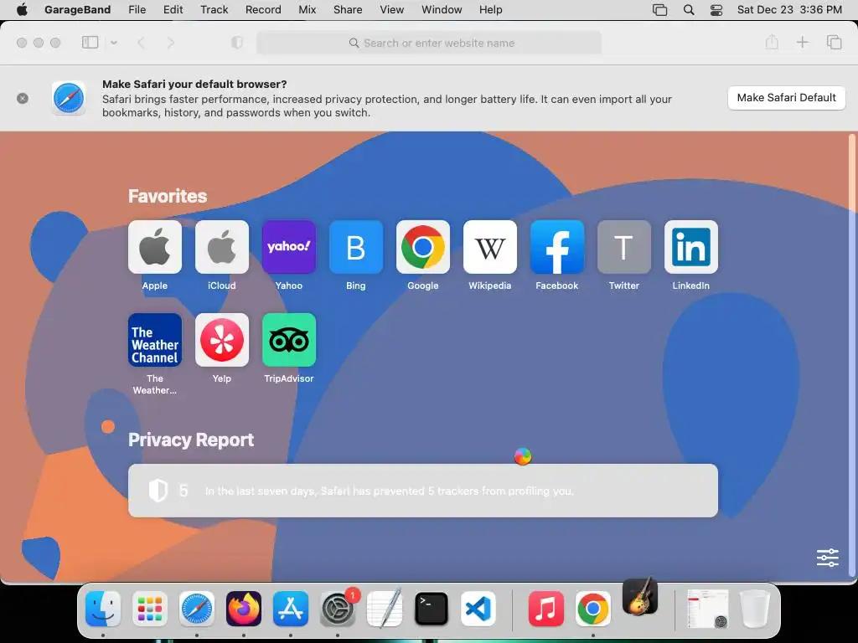Open the Yelp favorite
The height and width of the screenshot is (643, 858).
[221, 340]
